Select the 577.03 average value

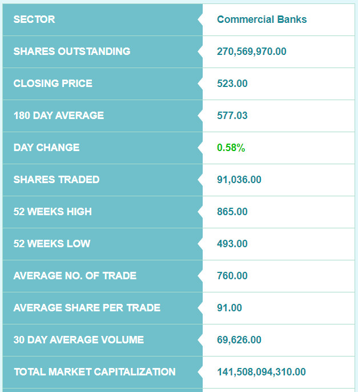(x=232, y=116)
